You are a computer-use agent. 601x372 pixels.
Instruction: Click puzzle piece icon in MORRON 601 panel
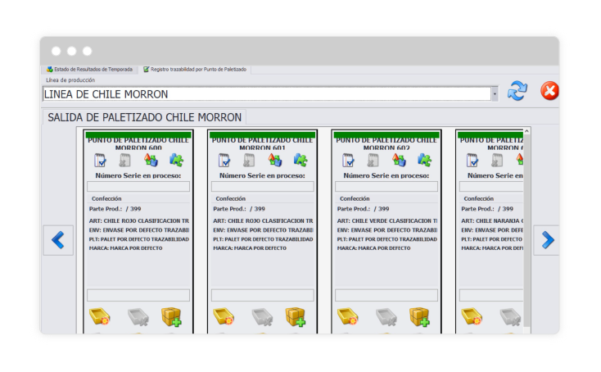[300, 160]
